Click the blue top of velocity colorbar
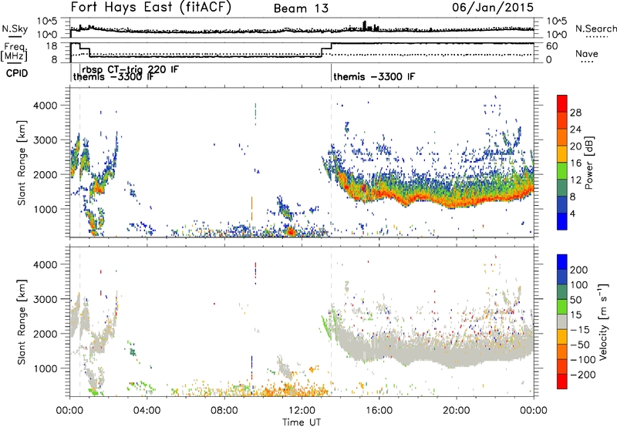Viewport: 617px width, 427px height. click(x=562, y=262)
